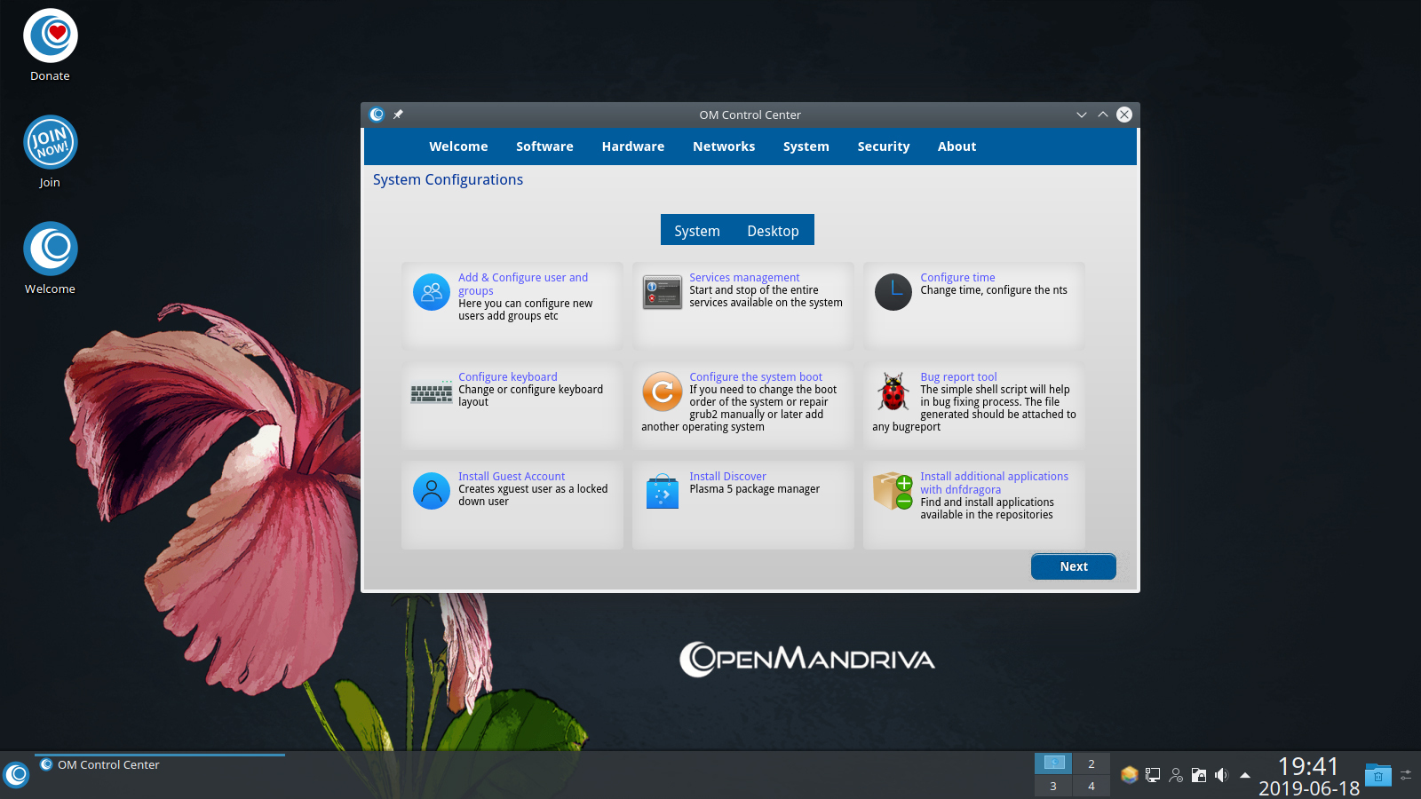This screenshot has height=799, width=1421.
Task: Open Configure time link
Action: pyautogui.click(x=957, y=278)
